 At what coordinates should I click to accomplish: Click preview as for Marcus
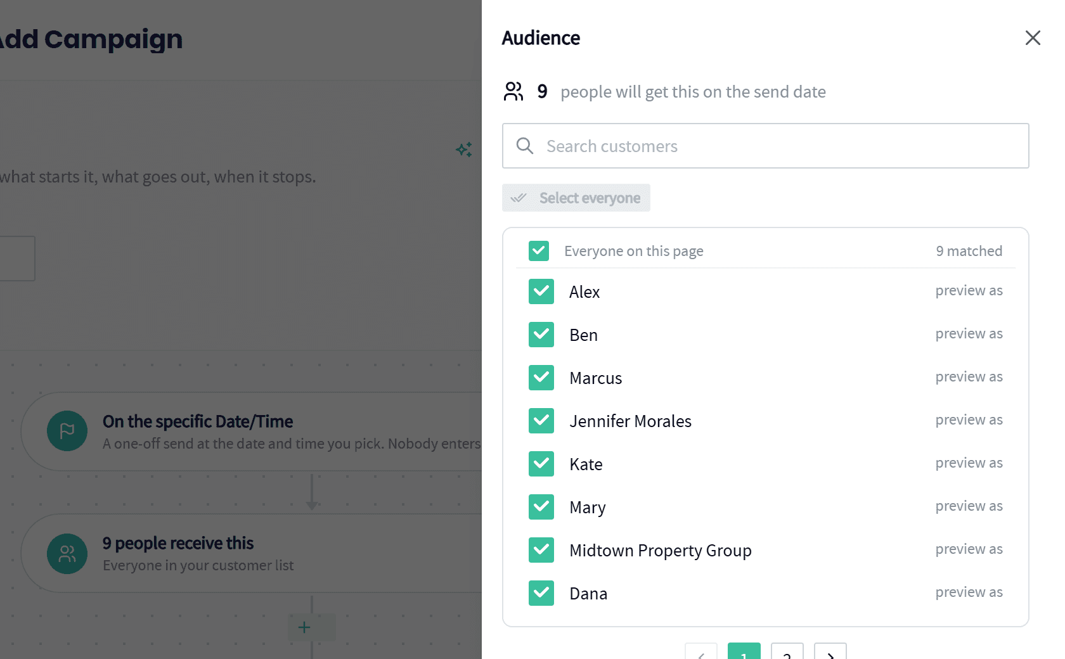click(x=969, y=377)
